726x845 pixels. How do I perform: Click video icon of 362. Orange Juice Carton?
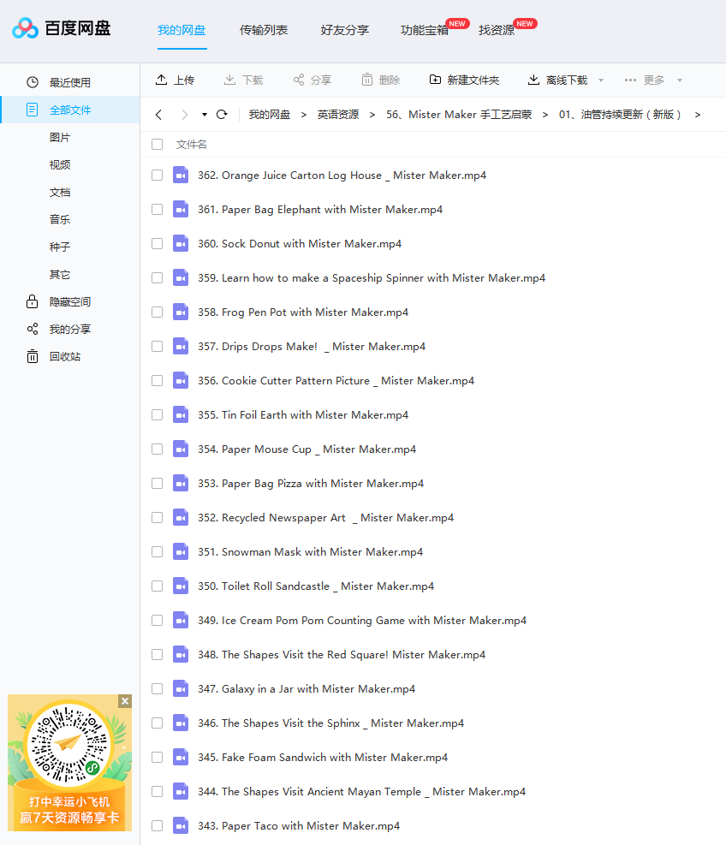coord(181,176)
